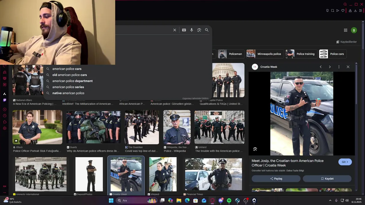Start voice search with the microphone icon
This screenshot has width=365, height=205.
(192, 30)
